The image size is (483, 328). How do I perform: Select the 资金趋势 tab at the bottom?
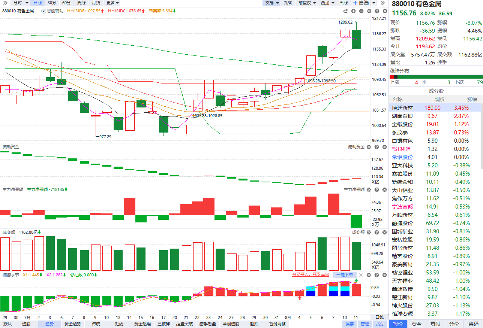coord(73,324)
